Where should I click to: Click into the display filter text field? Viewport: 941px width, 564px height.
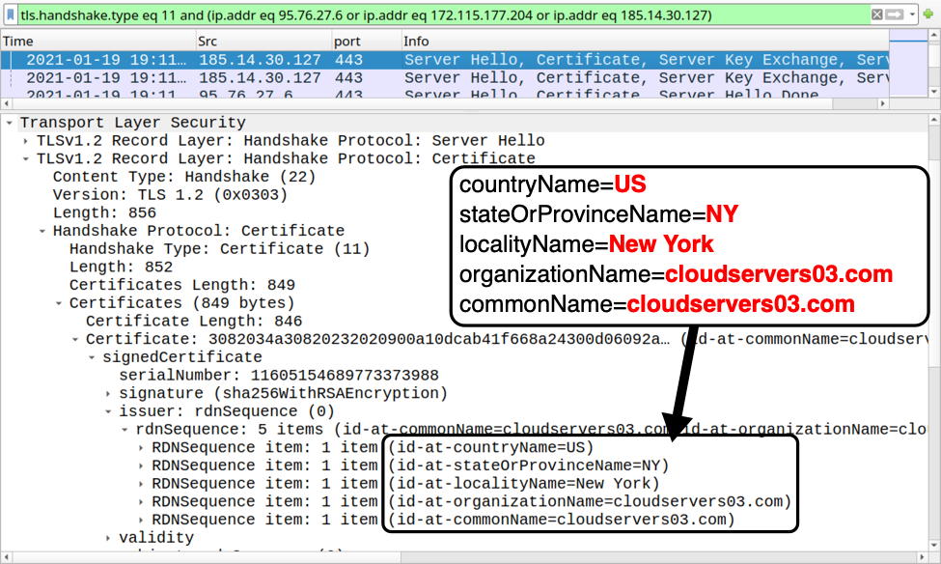click(434, 15)
